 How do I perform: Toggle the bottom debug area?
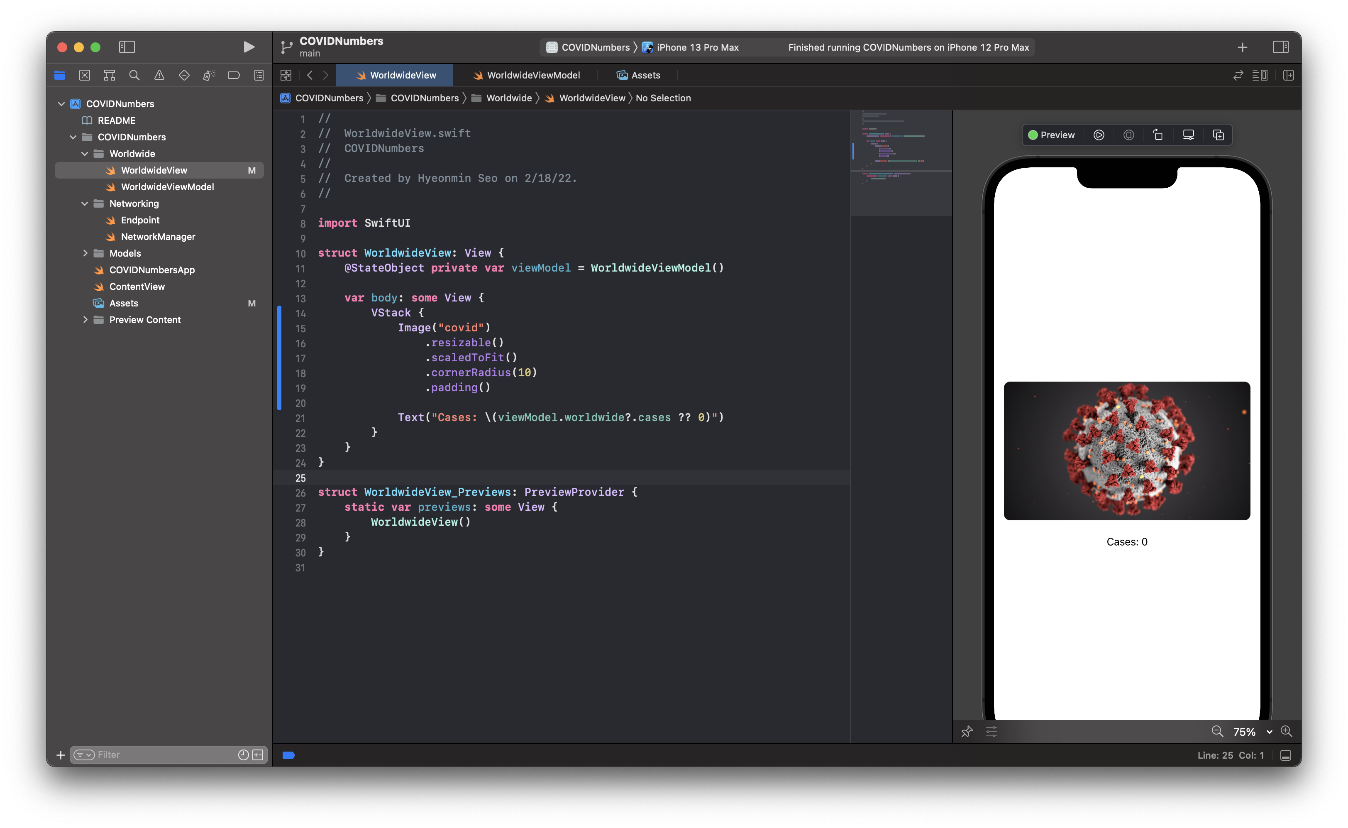coord(1286,755)
